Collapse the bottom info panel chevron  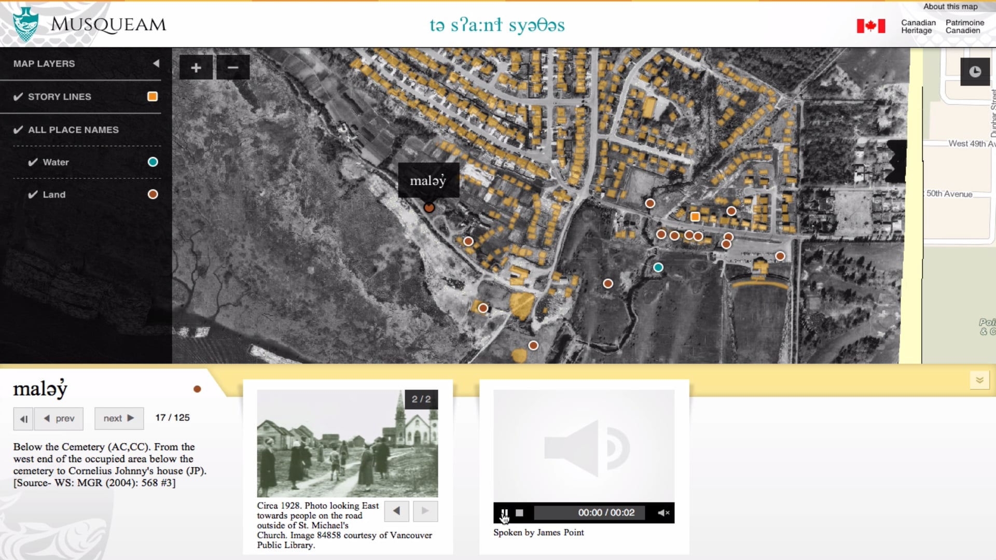point(979,380)
